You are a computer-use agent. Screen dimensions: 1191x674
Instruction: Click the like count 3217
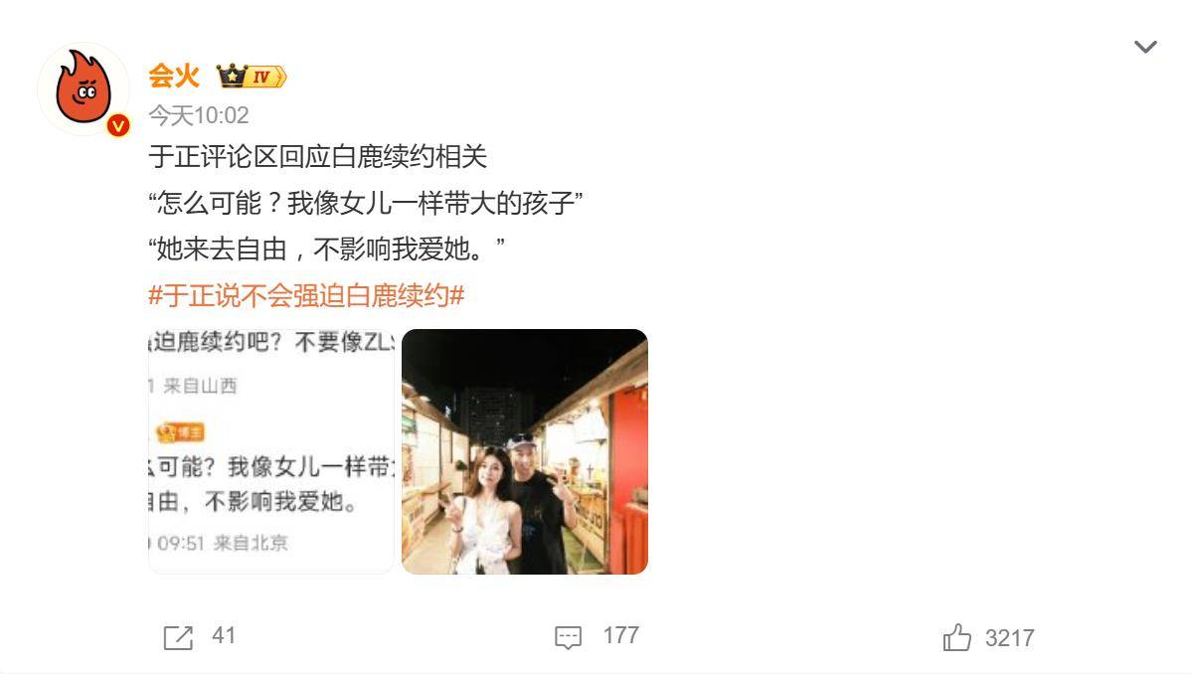(1009, 637)
